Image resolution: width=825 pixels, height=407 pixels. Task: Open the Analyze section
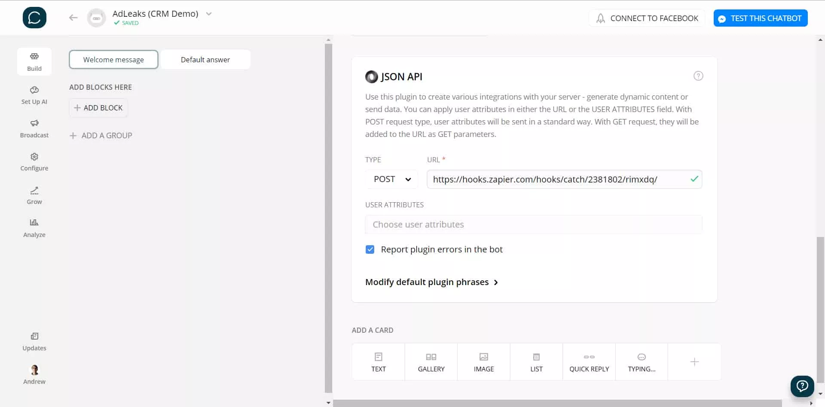pos(34,228)
